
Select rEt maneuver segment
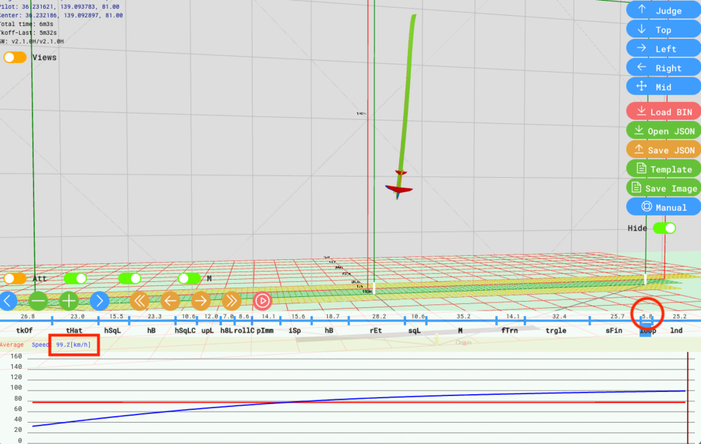pyautogui.click(x=376, y=330)
